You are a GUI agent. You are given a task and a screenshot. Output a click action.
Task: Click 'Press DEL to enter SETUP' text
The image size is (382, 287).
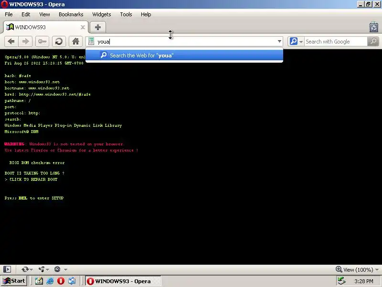(x=34, y=198)
